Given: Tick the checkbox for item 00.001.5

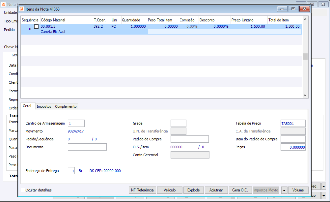Looking at the screenshot, I should (37, 27).
